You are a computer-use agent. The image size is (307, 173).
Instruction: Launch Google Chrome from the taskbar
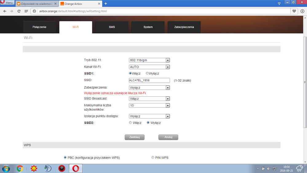click(20, 168)
